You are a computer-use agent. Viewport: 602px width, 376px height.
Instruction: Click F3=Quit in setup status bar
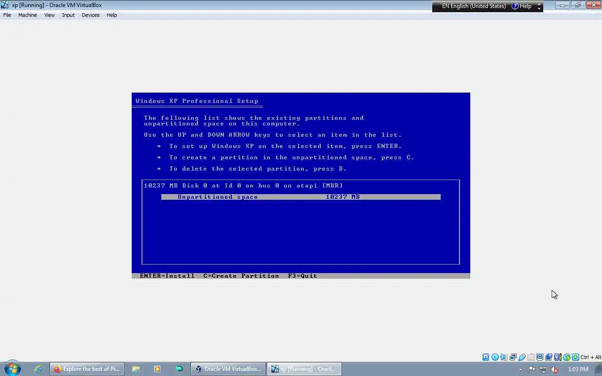[x=302, y=276]
